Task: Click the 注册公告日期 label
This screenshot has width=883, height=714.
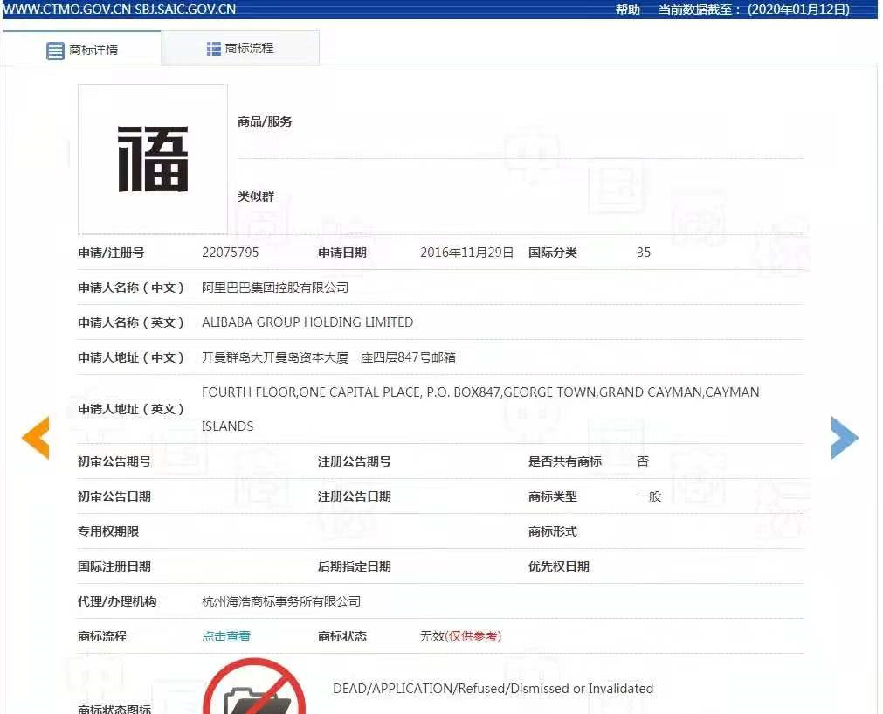Action: click(355, 496)
